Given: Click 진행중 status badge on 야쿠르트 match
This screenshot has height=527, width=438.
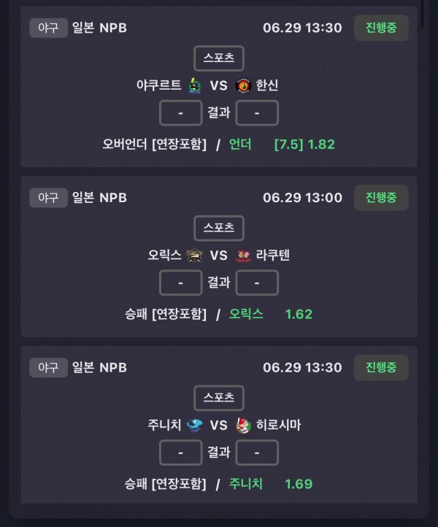Looking at the screenshot, I should [381, 28].
